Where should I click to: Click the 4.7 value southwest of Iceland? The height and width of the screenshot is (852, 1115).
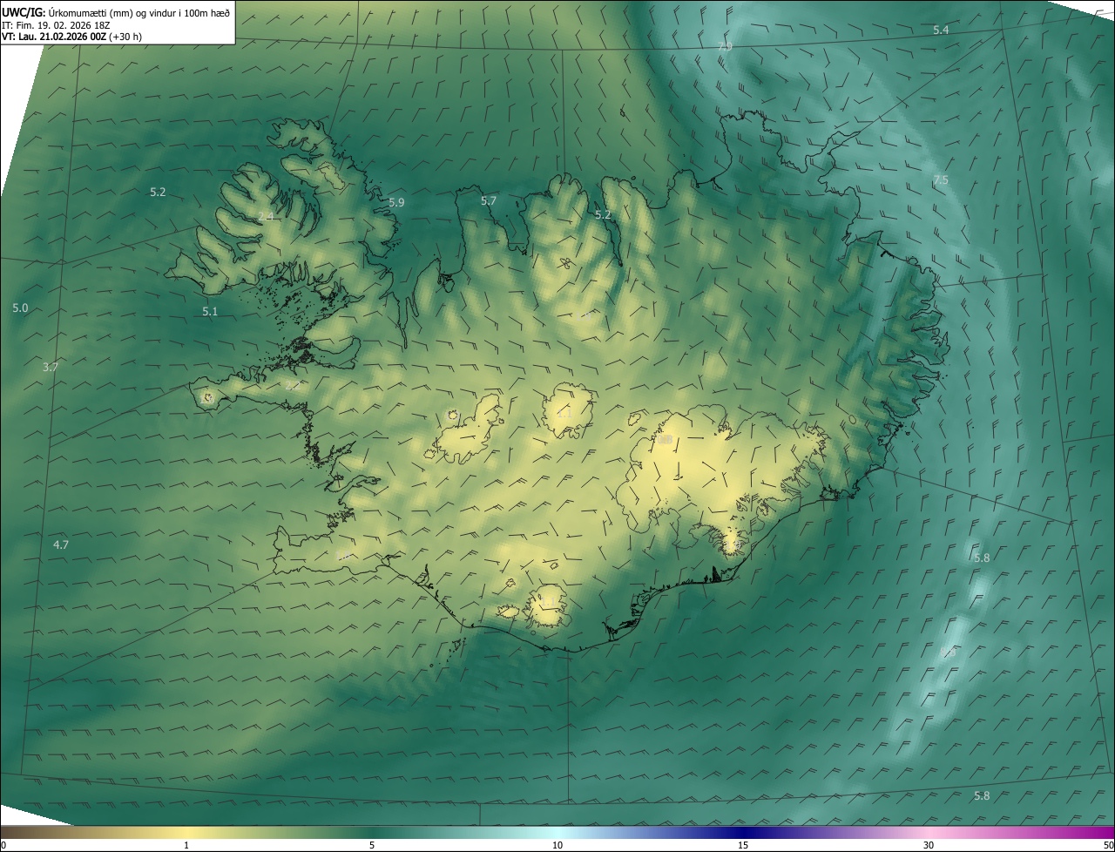60,544
